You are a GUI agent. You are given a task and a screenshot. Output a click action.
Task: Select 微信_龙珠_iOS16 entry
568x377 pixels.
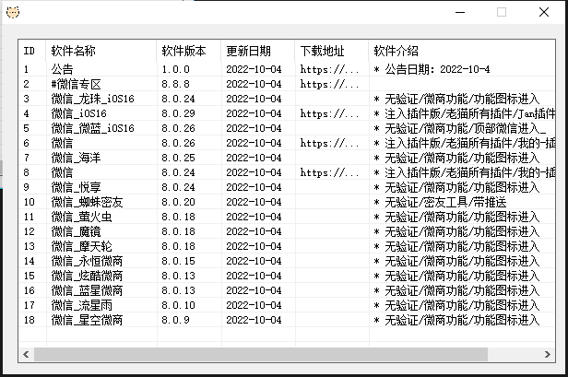[93, 99]
